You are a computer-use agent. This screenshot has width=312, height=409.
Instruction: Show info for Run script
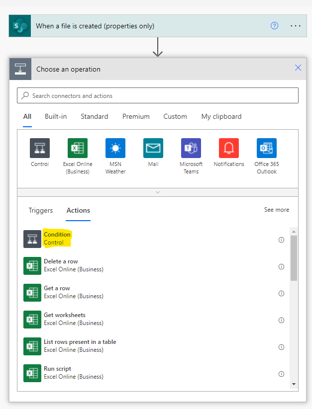[x=281, y=374]
